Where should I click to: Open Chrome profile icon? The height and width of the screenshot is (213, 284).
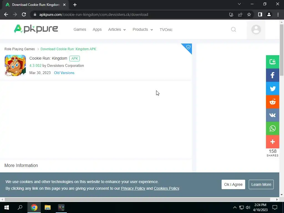click(269, 14)
